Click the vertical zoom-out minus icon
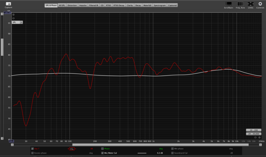 [x=13, y=18]
